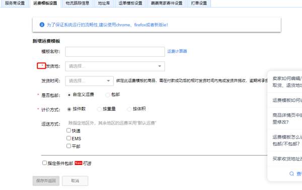
Task: Click the search magnifier icon in help panel
Action: [x=291, y=173]
